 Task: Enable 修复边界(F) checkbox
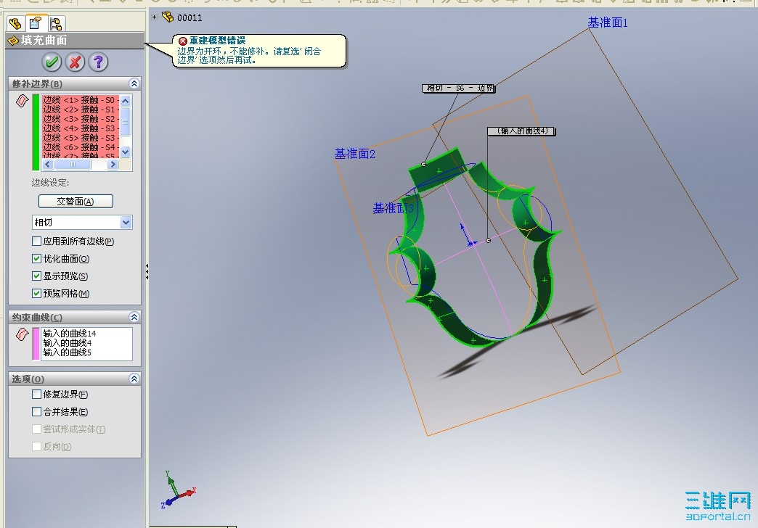[x=36, y=395]
